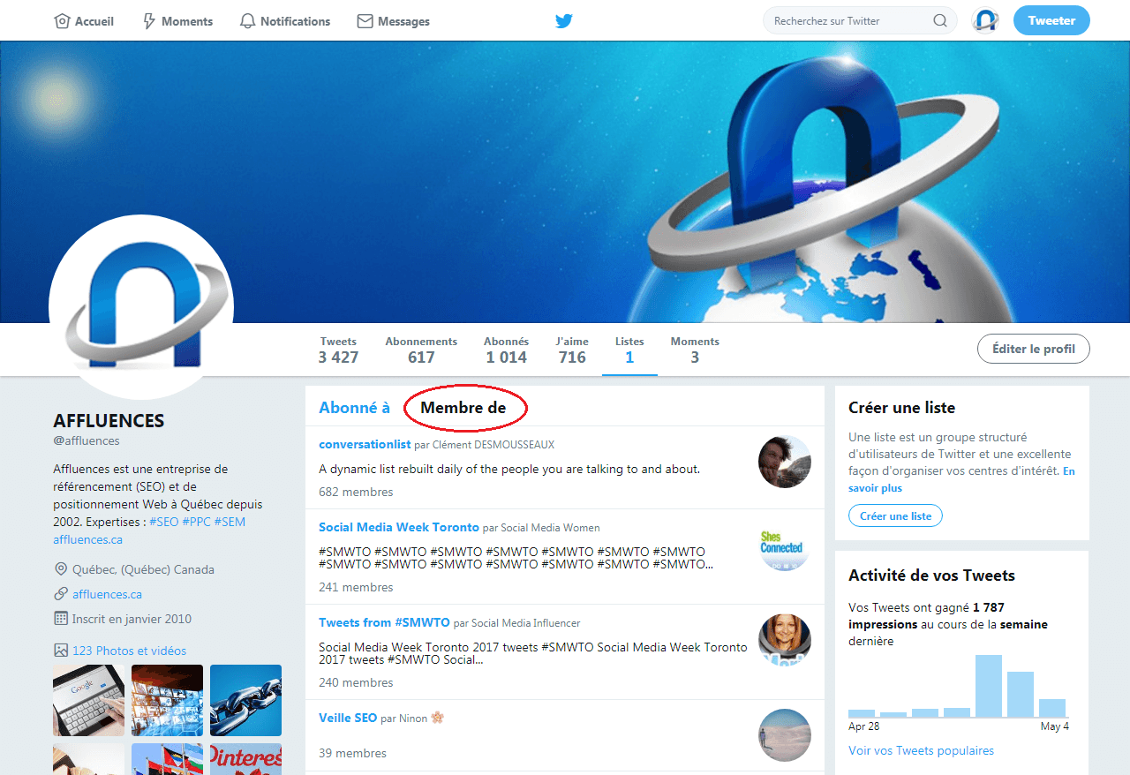Open the affluences.ca link in the bio text
The width and height of the screenshot is (1130, 775).
click(87, 539)
